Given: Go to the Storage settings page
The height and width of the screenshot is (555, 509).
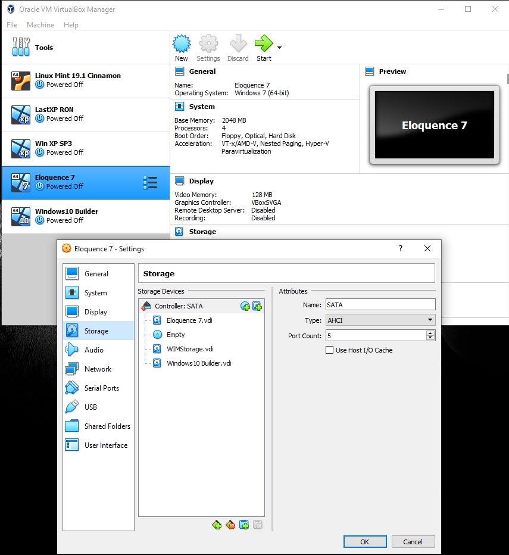Looking at the screenshot, I should 98,330.
